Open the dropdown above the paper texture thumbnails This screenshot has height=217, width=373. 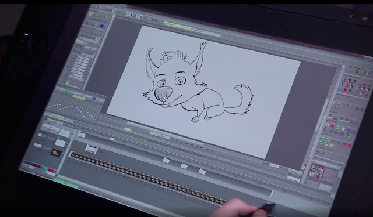pyautogui.click(x=327, y=164)
